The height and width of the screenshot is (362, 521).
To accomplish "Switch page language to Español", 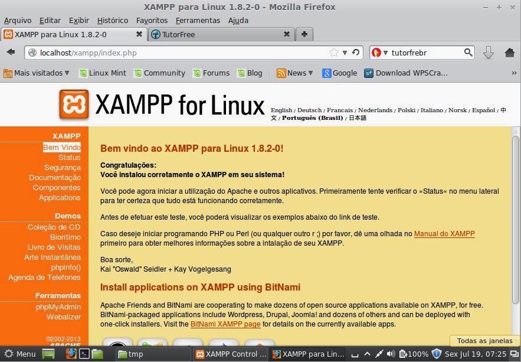I will (483, 110).
